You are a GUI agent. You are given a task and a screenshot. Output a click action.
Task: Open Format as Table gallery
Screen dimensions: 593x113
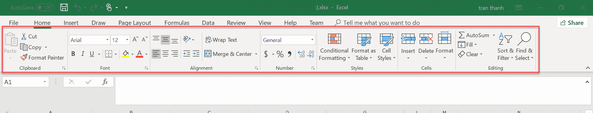coord(364,47)
